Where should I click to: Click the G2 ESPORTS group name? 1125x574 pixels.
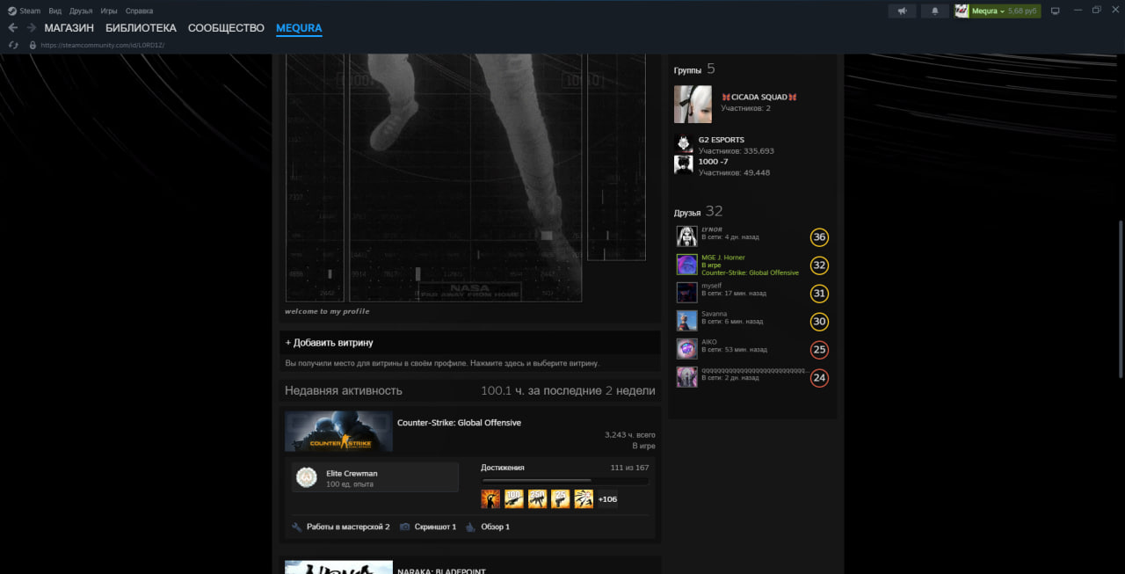pos(721,140)
